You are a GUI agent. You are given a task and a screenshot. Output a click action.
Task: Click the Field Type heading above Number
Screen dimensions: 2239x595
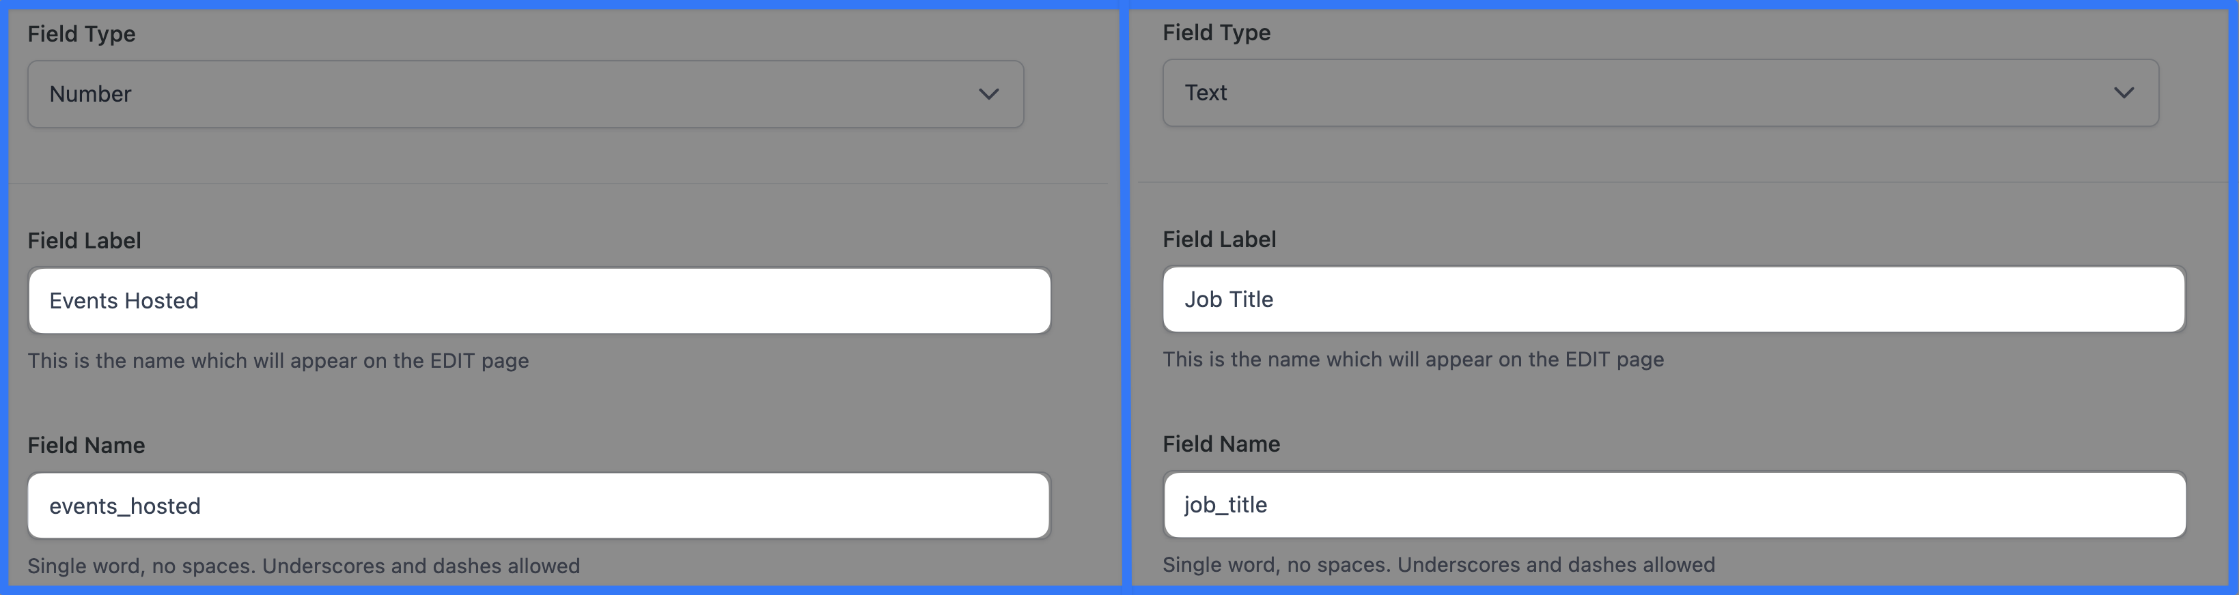pyautogui.click(x=82, y=34)
